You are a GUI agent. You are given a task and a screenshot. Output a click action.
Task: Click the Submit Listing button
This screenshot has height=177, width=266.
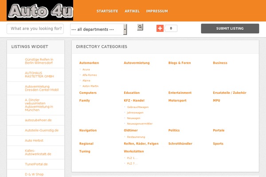click(x=230, y=28)
